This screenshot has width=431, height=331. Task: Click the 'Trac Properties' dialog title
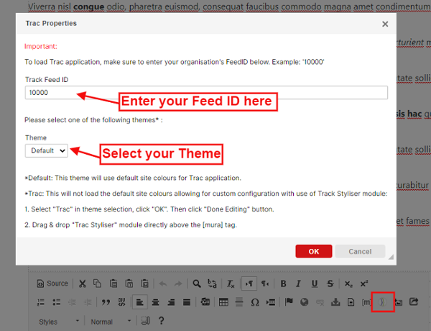51,24
